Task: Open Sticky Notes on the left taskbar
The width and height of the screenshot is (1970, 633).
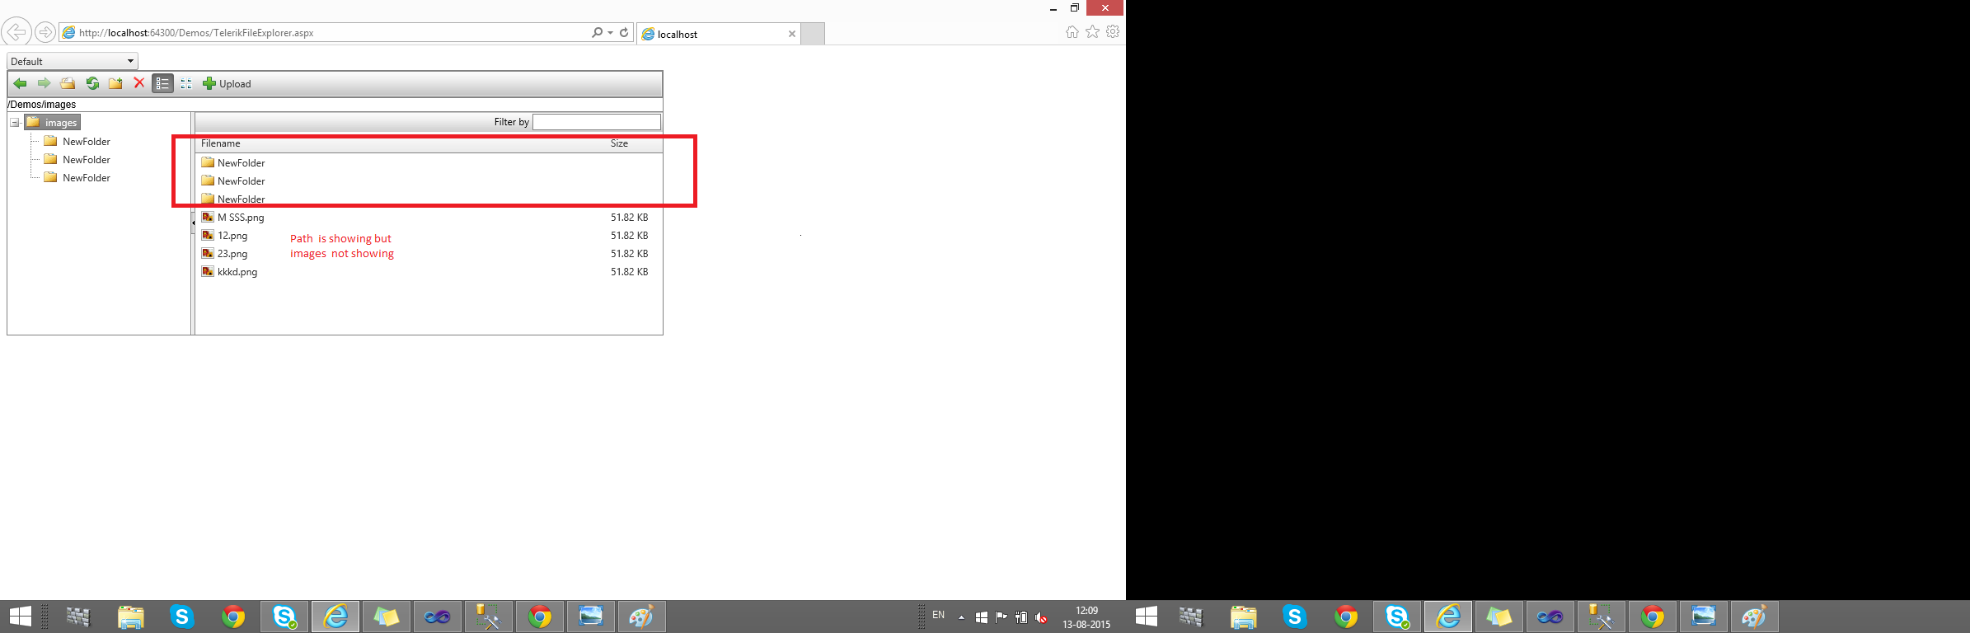Action: [x=387, y=616]
